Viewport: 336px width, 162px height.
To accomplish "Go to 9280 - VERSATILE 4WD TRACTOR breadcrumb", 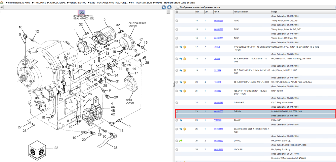I will coord(109,3).
